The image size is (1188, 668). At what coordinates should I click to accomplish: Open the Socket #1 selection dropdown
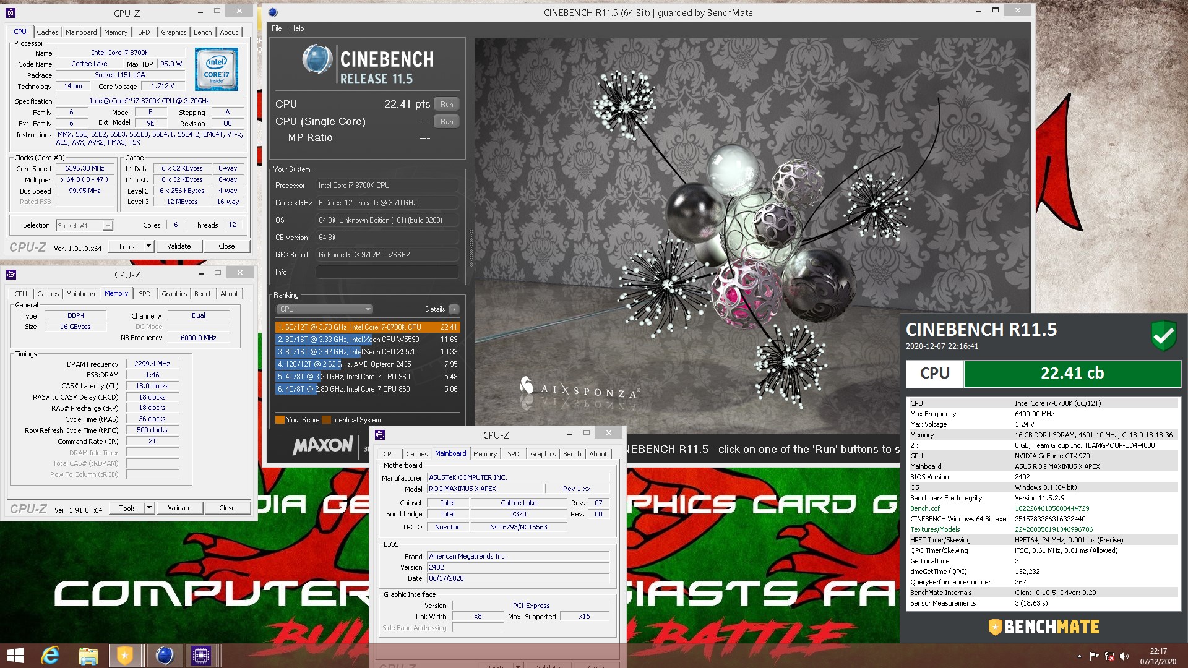pyautogui.click(x=84, y=226)
